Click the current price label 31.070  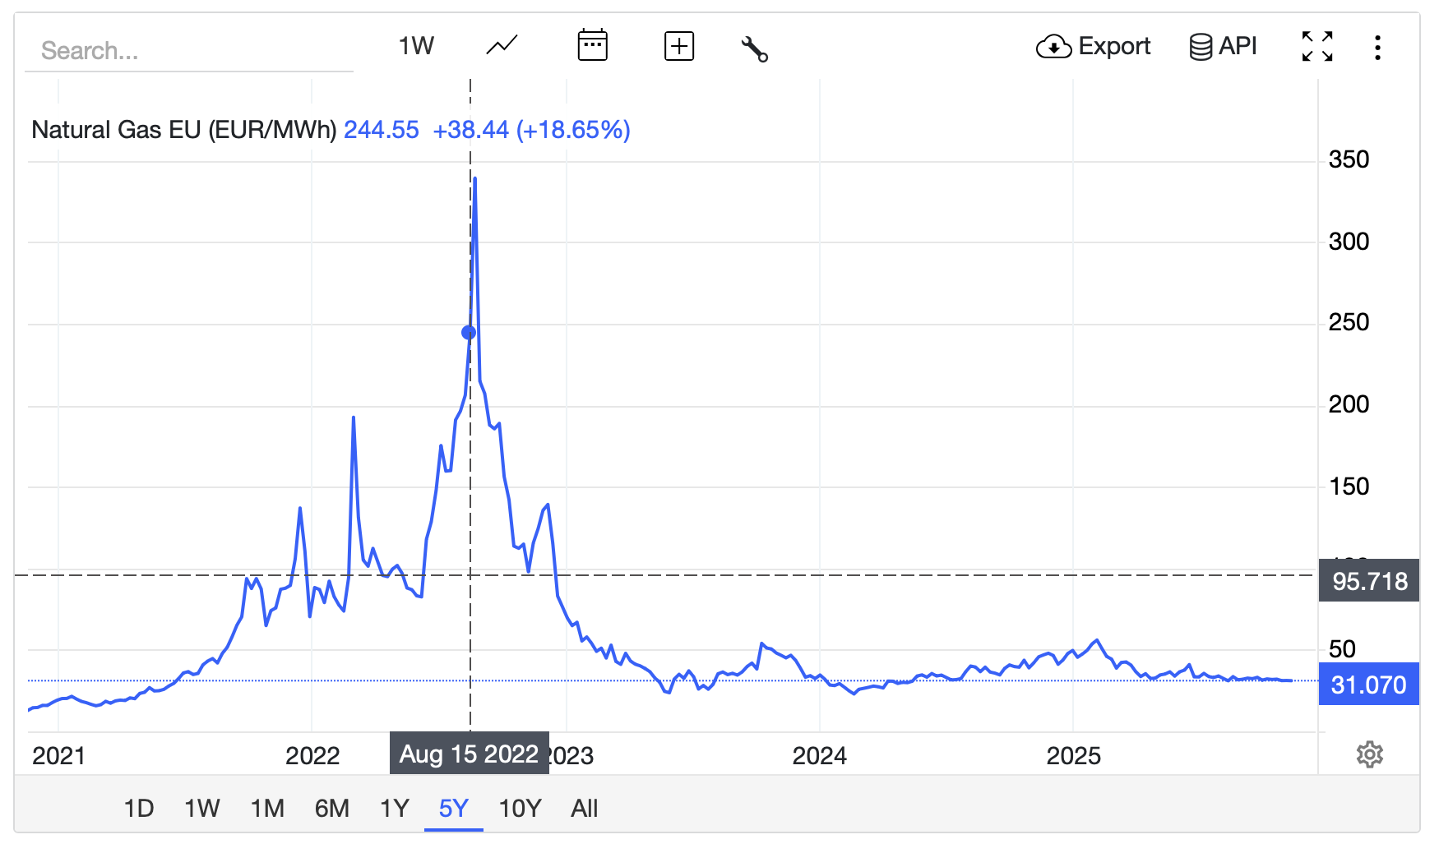point(1369,685)
